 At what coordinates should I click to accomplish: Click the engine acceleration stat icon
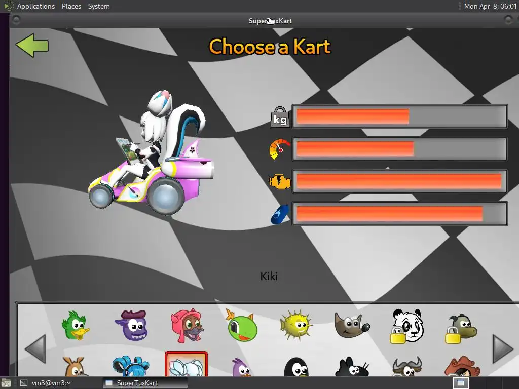click(280, 181)
